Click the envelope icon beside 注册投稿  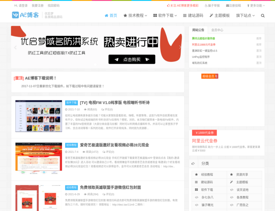point(228,5)
